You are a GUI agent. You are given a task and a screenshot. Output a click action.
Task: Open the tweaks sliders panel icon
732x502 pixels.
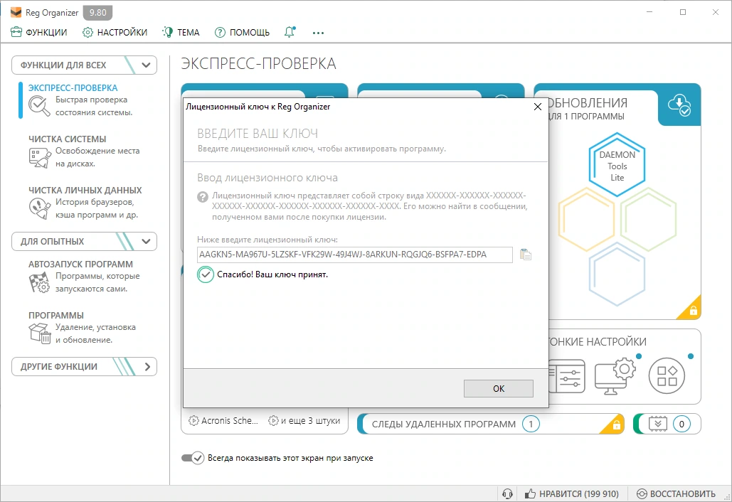(x=567, y=375)
